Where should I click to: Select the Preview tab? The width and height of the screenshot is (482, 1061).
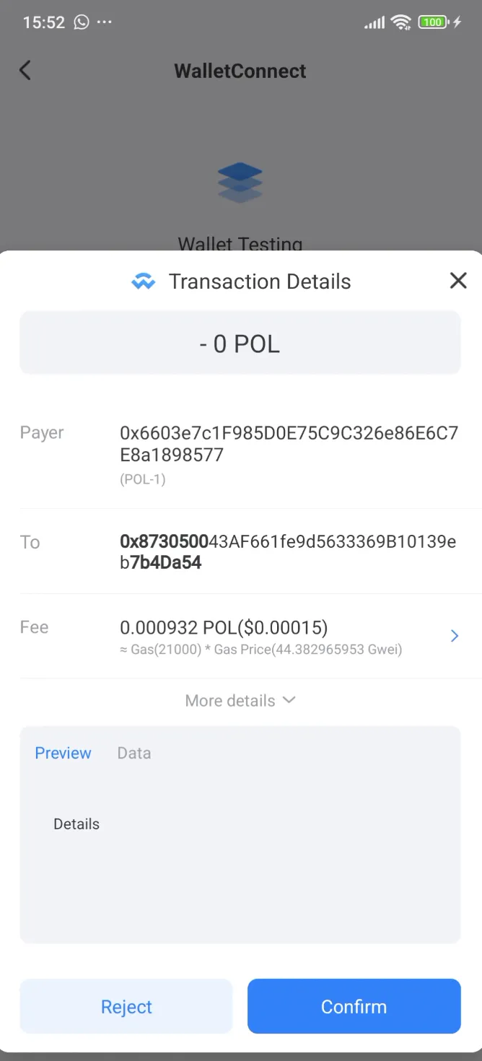(63, 753)
